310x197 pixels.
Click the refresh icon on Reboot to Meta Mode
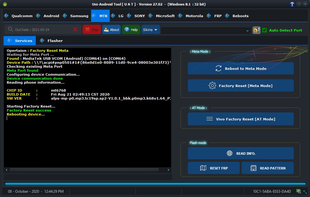click(x=218, y=69)
